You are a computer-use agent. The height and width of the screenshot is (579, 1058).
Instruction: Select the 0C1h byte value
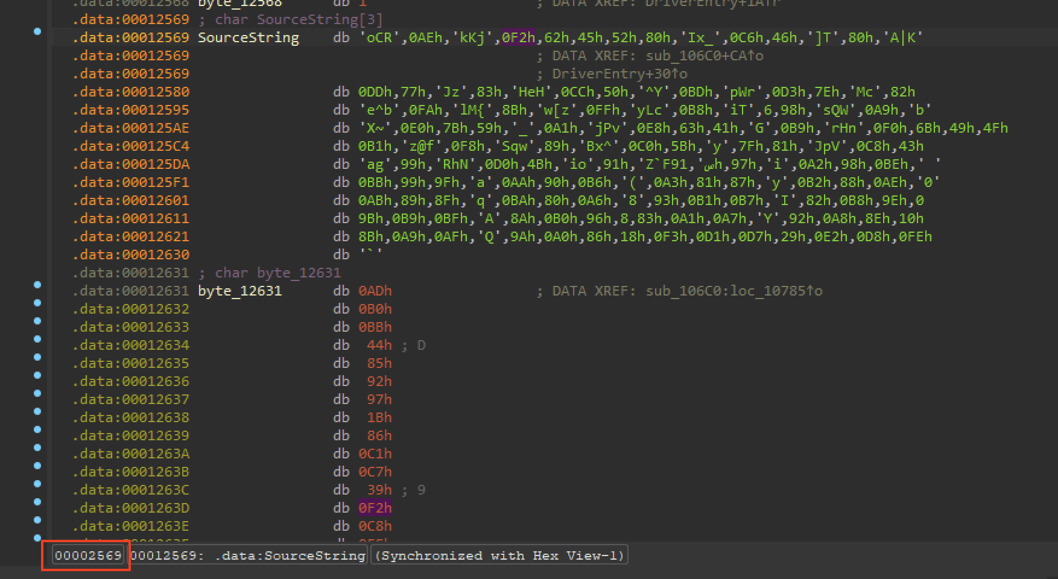pos(375,454)
